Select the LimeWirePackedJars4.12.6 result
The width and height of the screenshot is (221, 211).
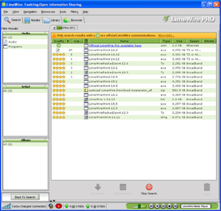134,64
